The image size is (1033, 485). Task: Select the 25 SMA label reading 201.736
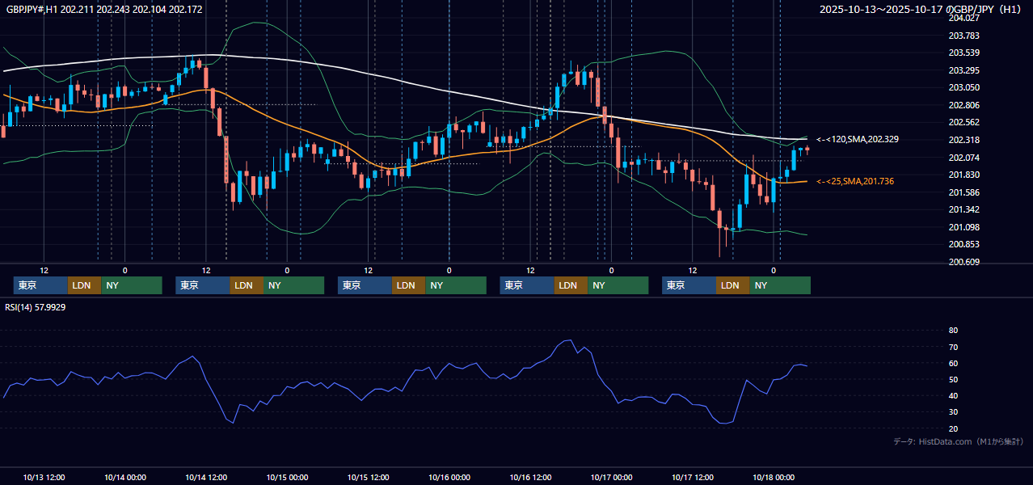[855, 181]
